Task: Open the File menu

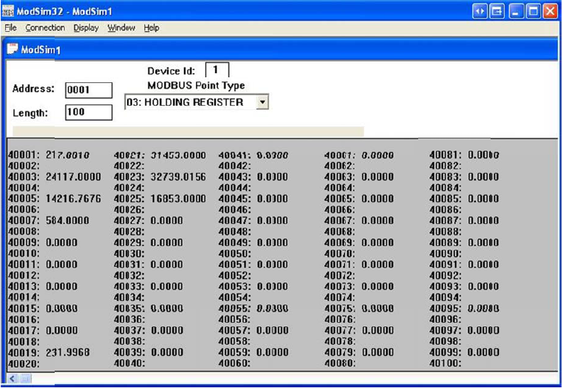Action: (x=11, y=28)
